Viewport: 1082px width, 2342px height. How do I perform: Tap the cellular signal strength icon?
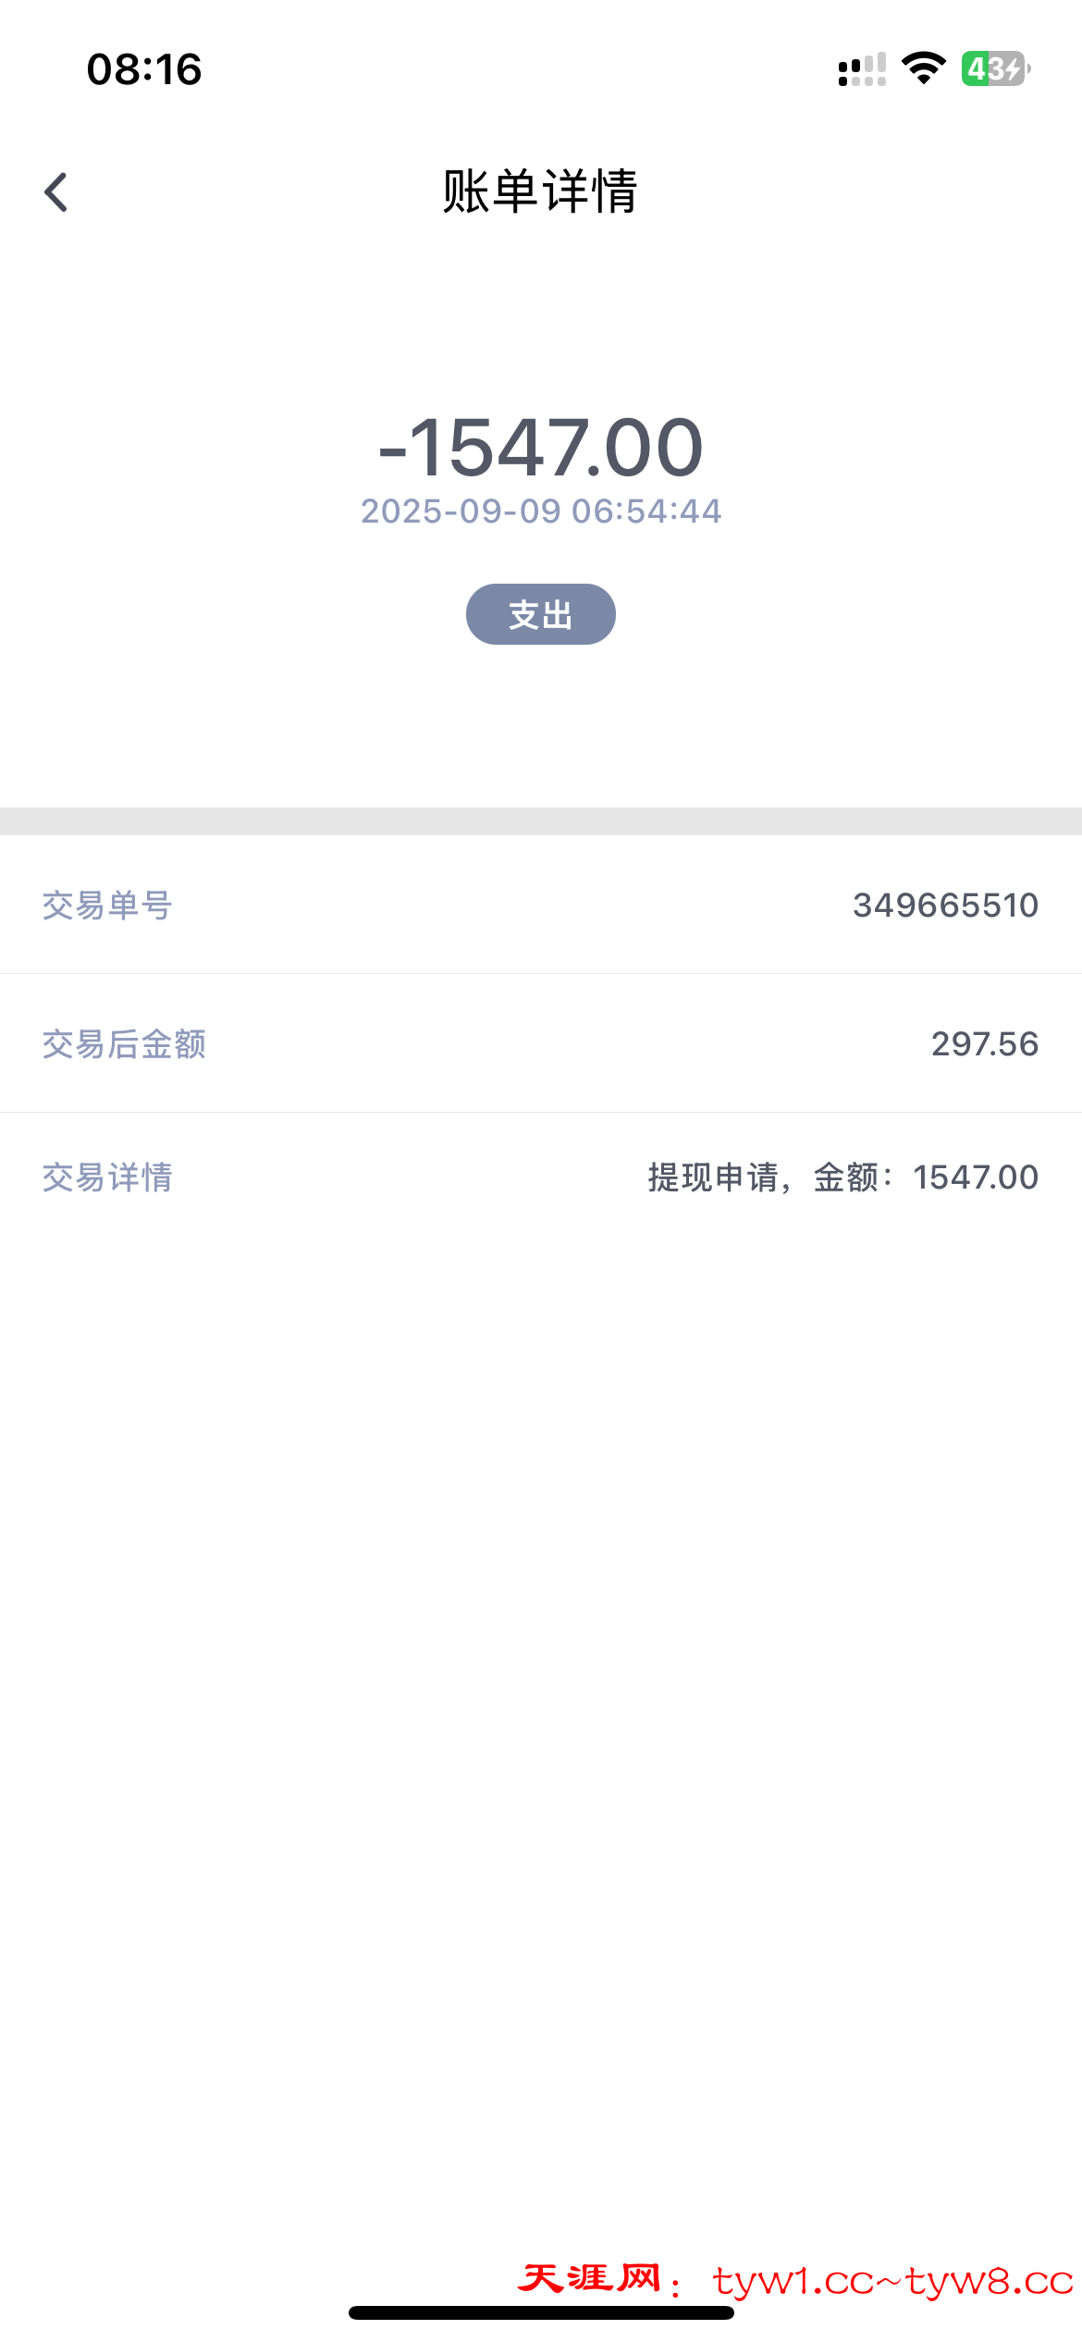point(861,69)
